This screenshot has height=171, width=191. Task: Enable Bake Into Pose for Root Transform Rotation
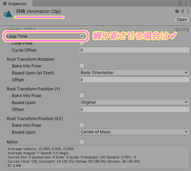pos(82,66)
